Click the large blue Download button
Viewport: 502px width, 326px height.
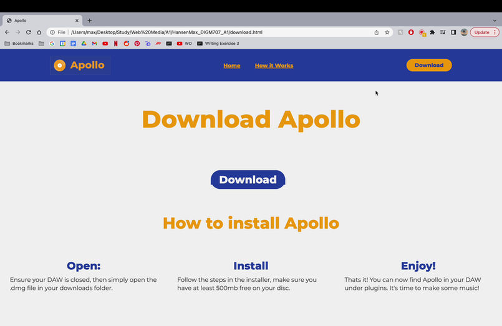pos(248,180)
